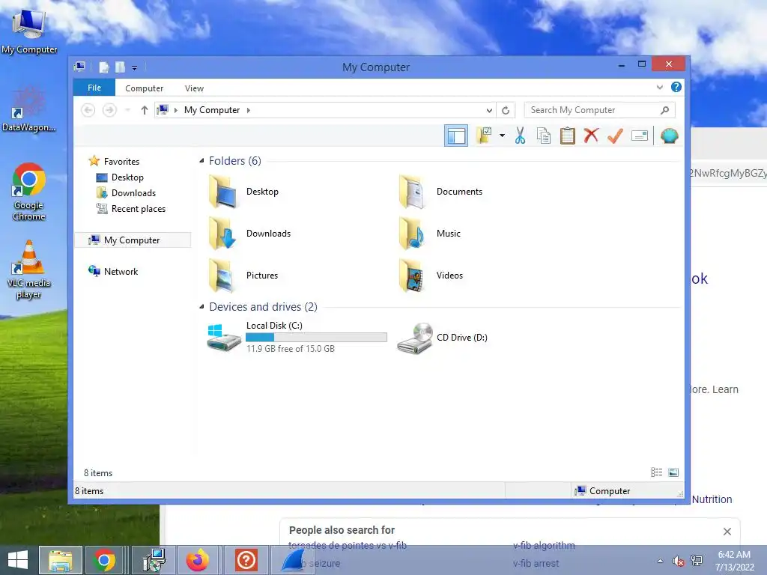Open the File ribbon tab
This screenshot has height=575, width=767.
(94, 88)
